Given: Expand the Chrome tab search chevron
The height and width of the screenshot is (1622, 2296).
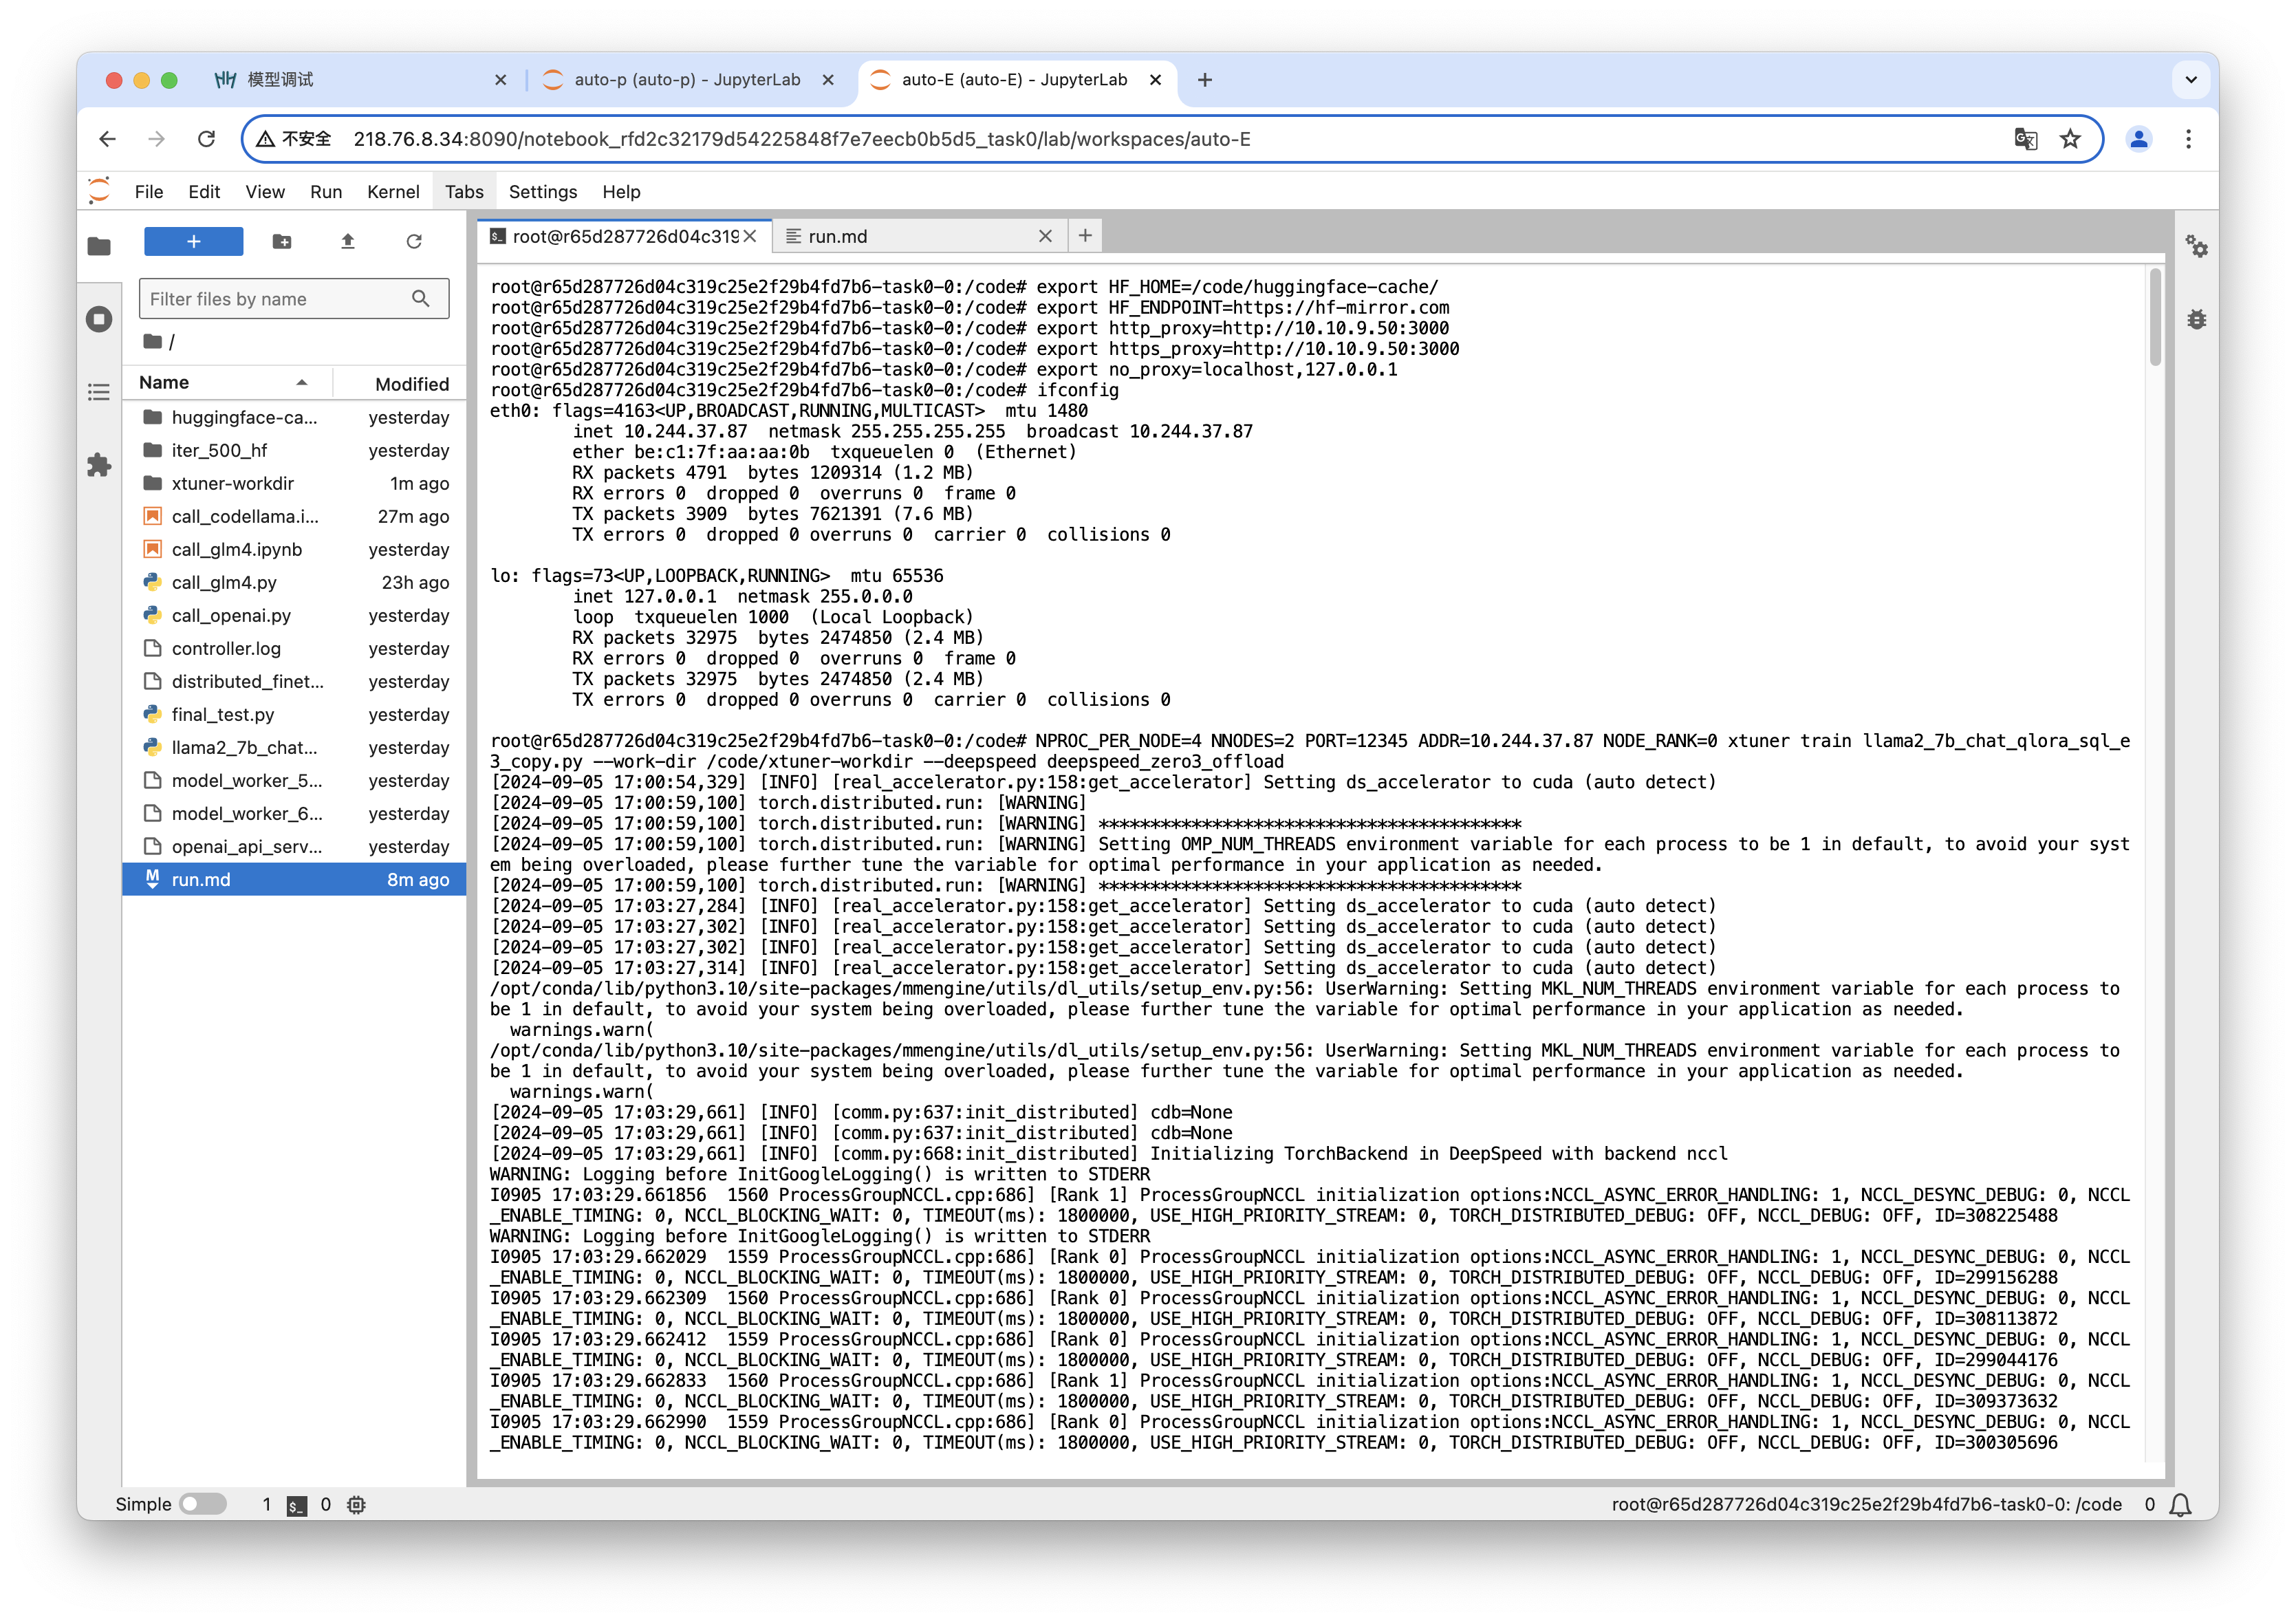Looking at the screenshot, I should click(2191, 80).
